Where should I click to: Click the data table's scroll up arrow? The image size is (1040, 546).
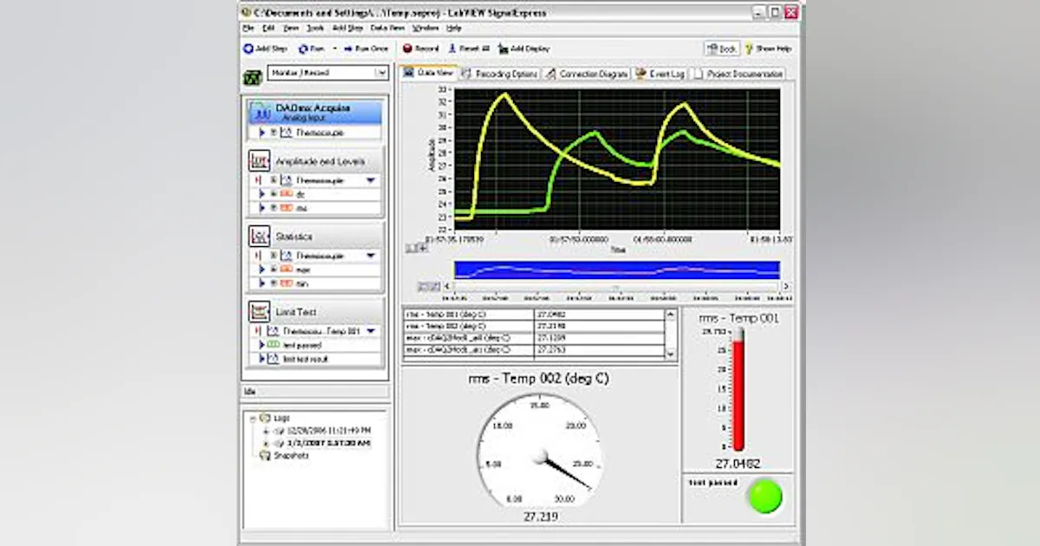pos(670,315)
